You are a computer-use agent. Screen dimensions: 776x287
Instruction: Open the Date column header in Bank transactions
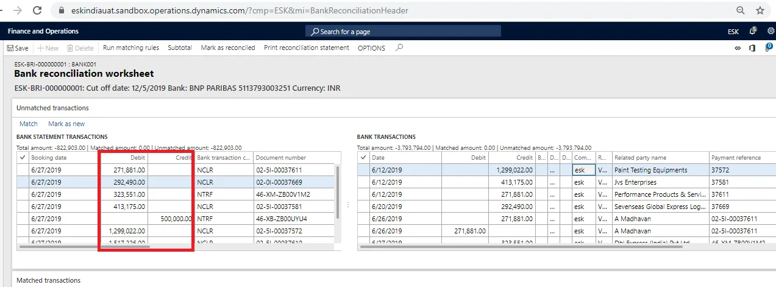coord(406,158)
